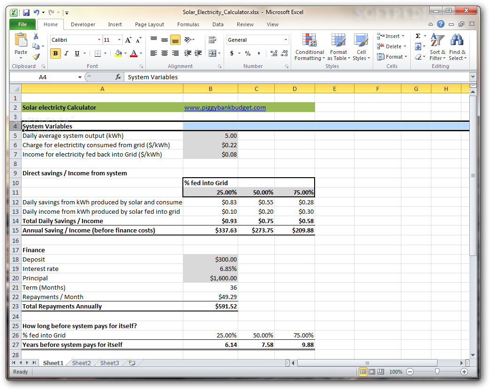The height and width of the screenshot is (390, 490).
Task: Click the Delete cells button
Action: pyautogui.click(x=392, y=46)
